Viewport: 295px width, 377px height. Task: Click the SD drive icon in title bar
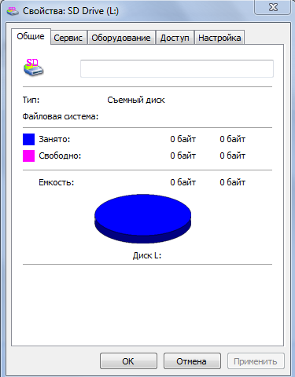13,11
